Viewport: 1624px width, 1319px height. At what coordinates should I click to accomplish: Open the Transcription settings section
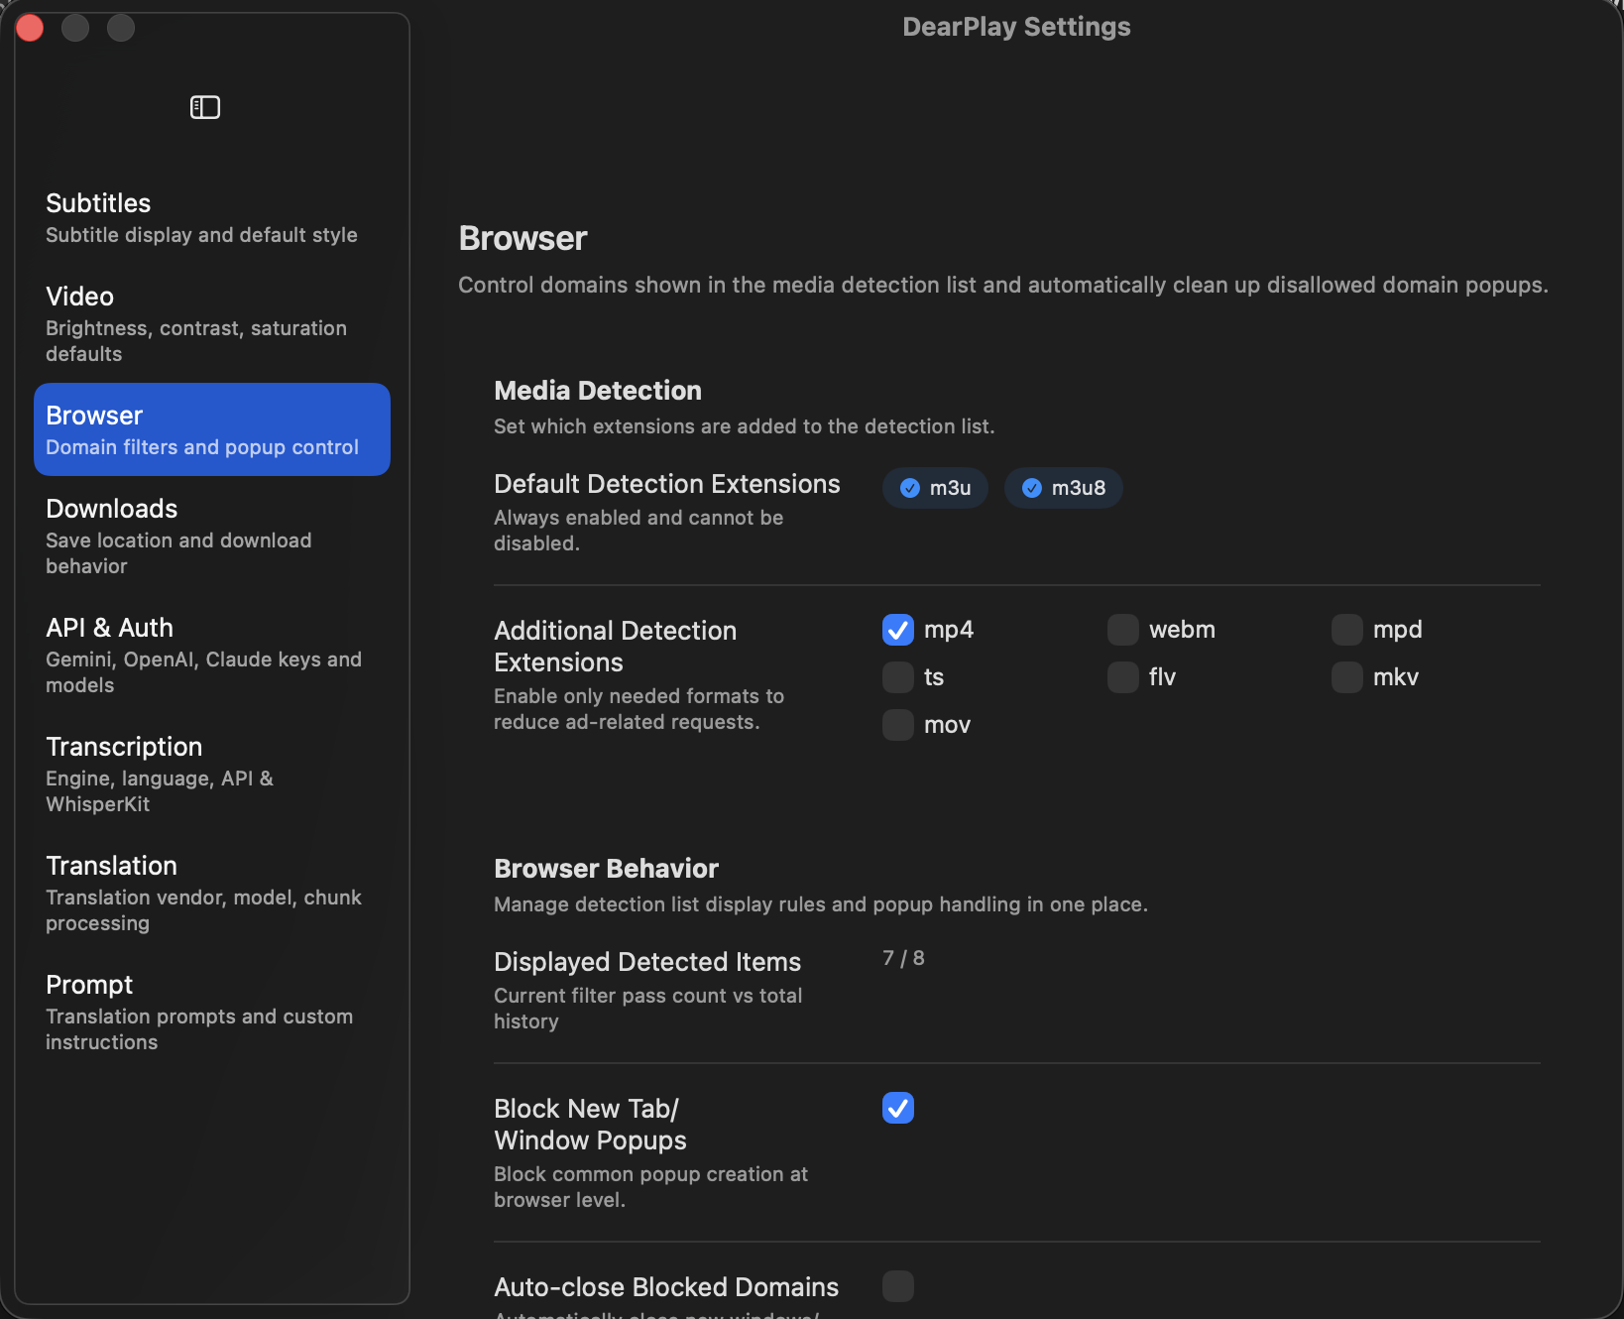[x=212, y=774]
